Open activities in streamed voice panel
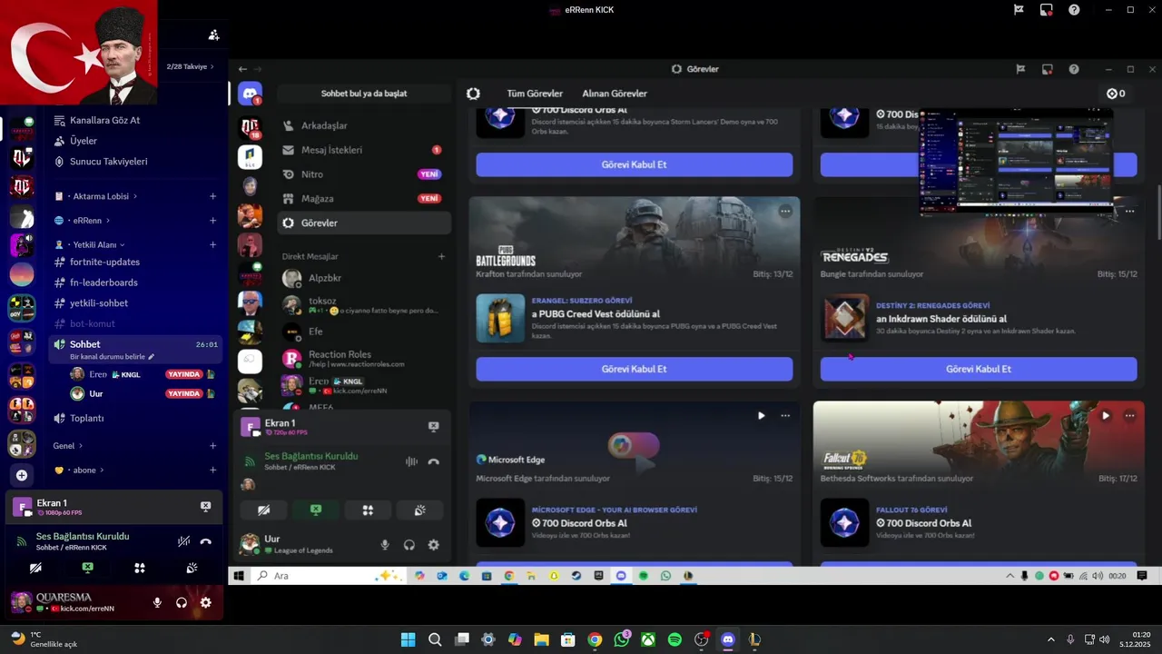This screenshot has height=654, width=1162. 368,510
